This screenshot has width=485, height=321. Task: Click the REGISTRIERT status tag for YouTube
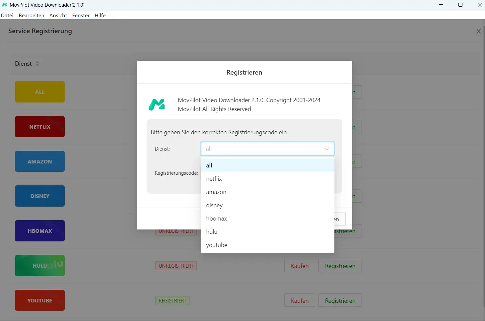click(x=172, y=300)
